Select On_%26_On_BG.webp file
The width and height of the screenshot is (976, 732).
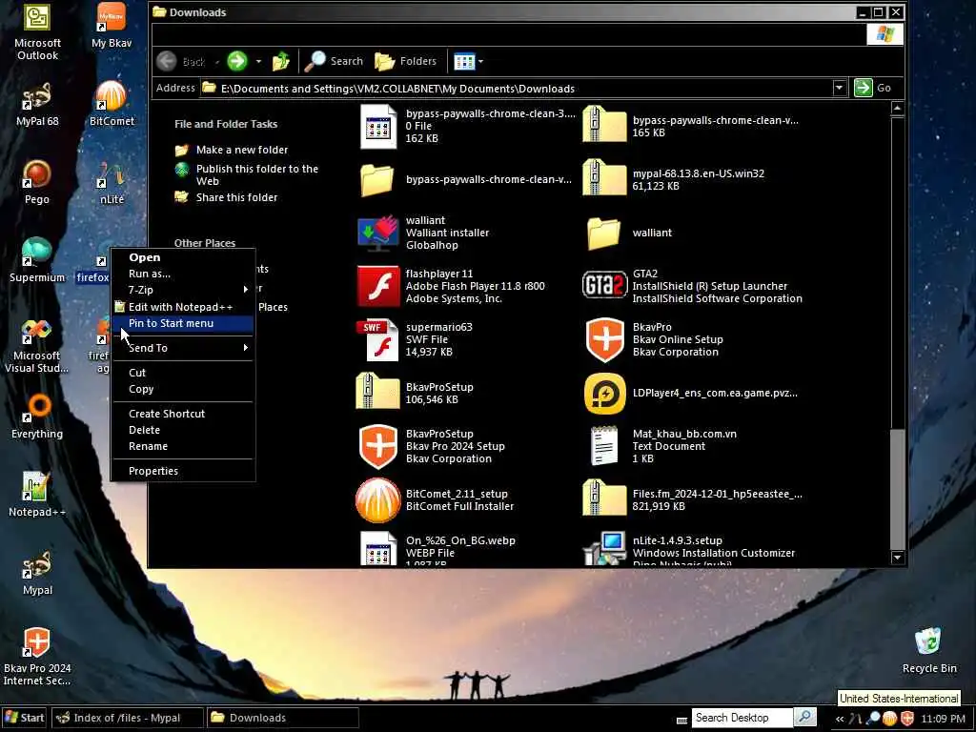tap(437, 549)
